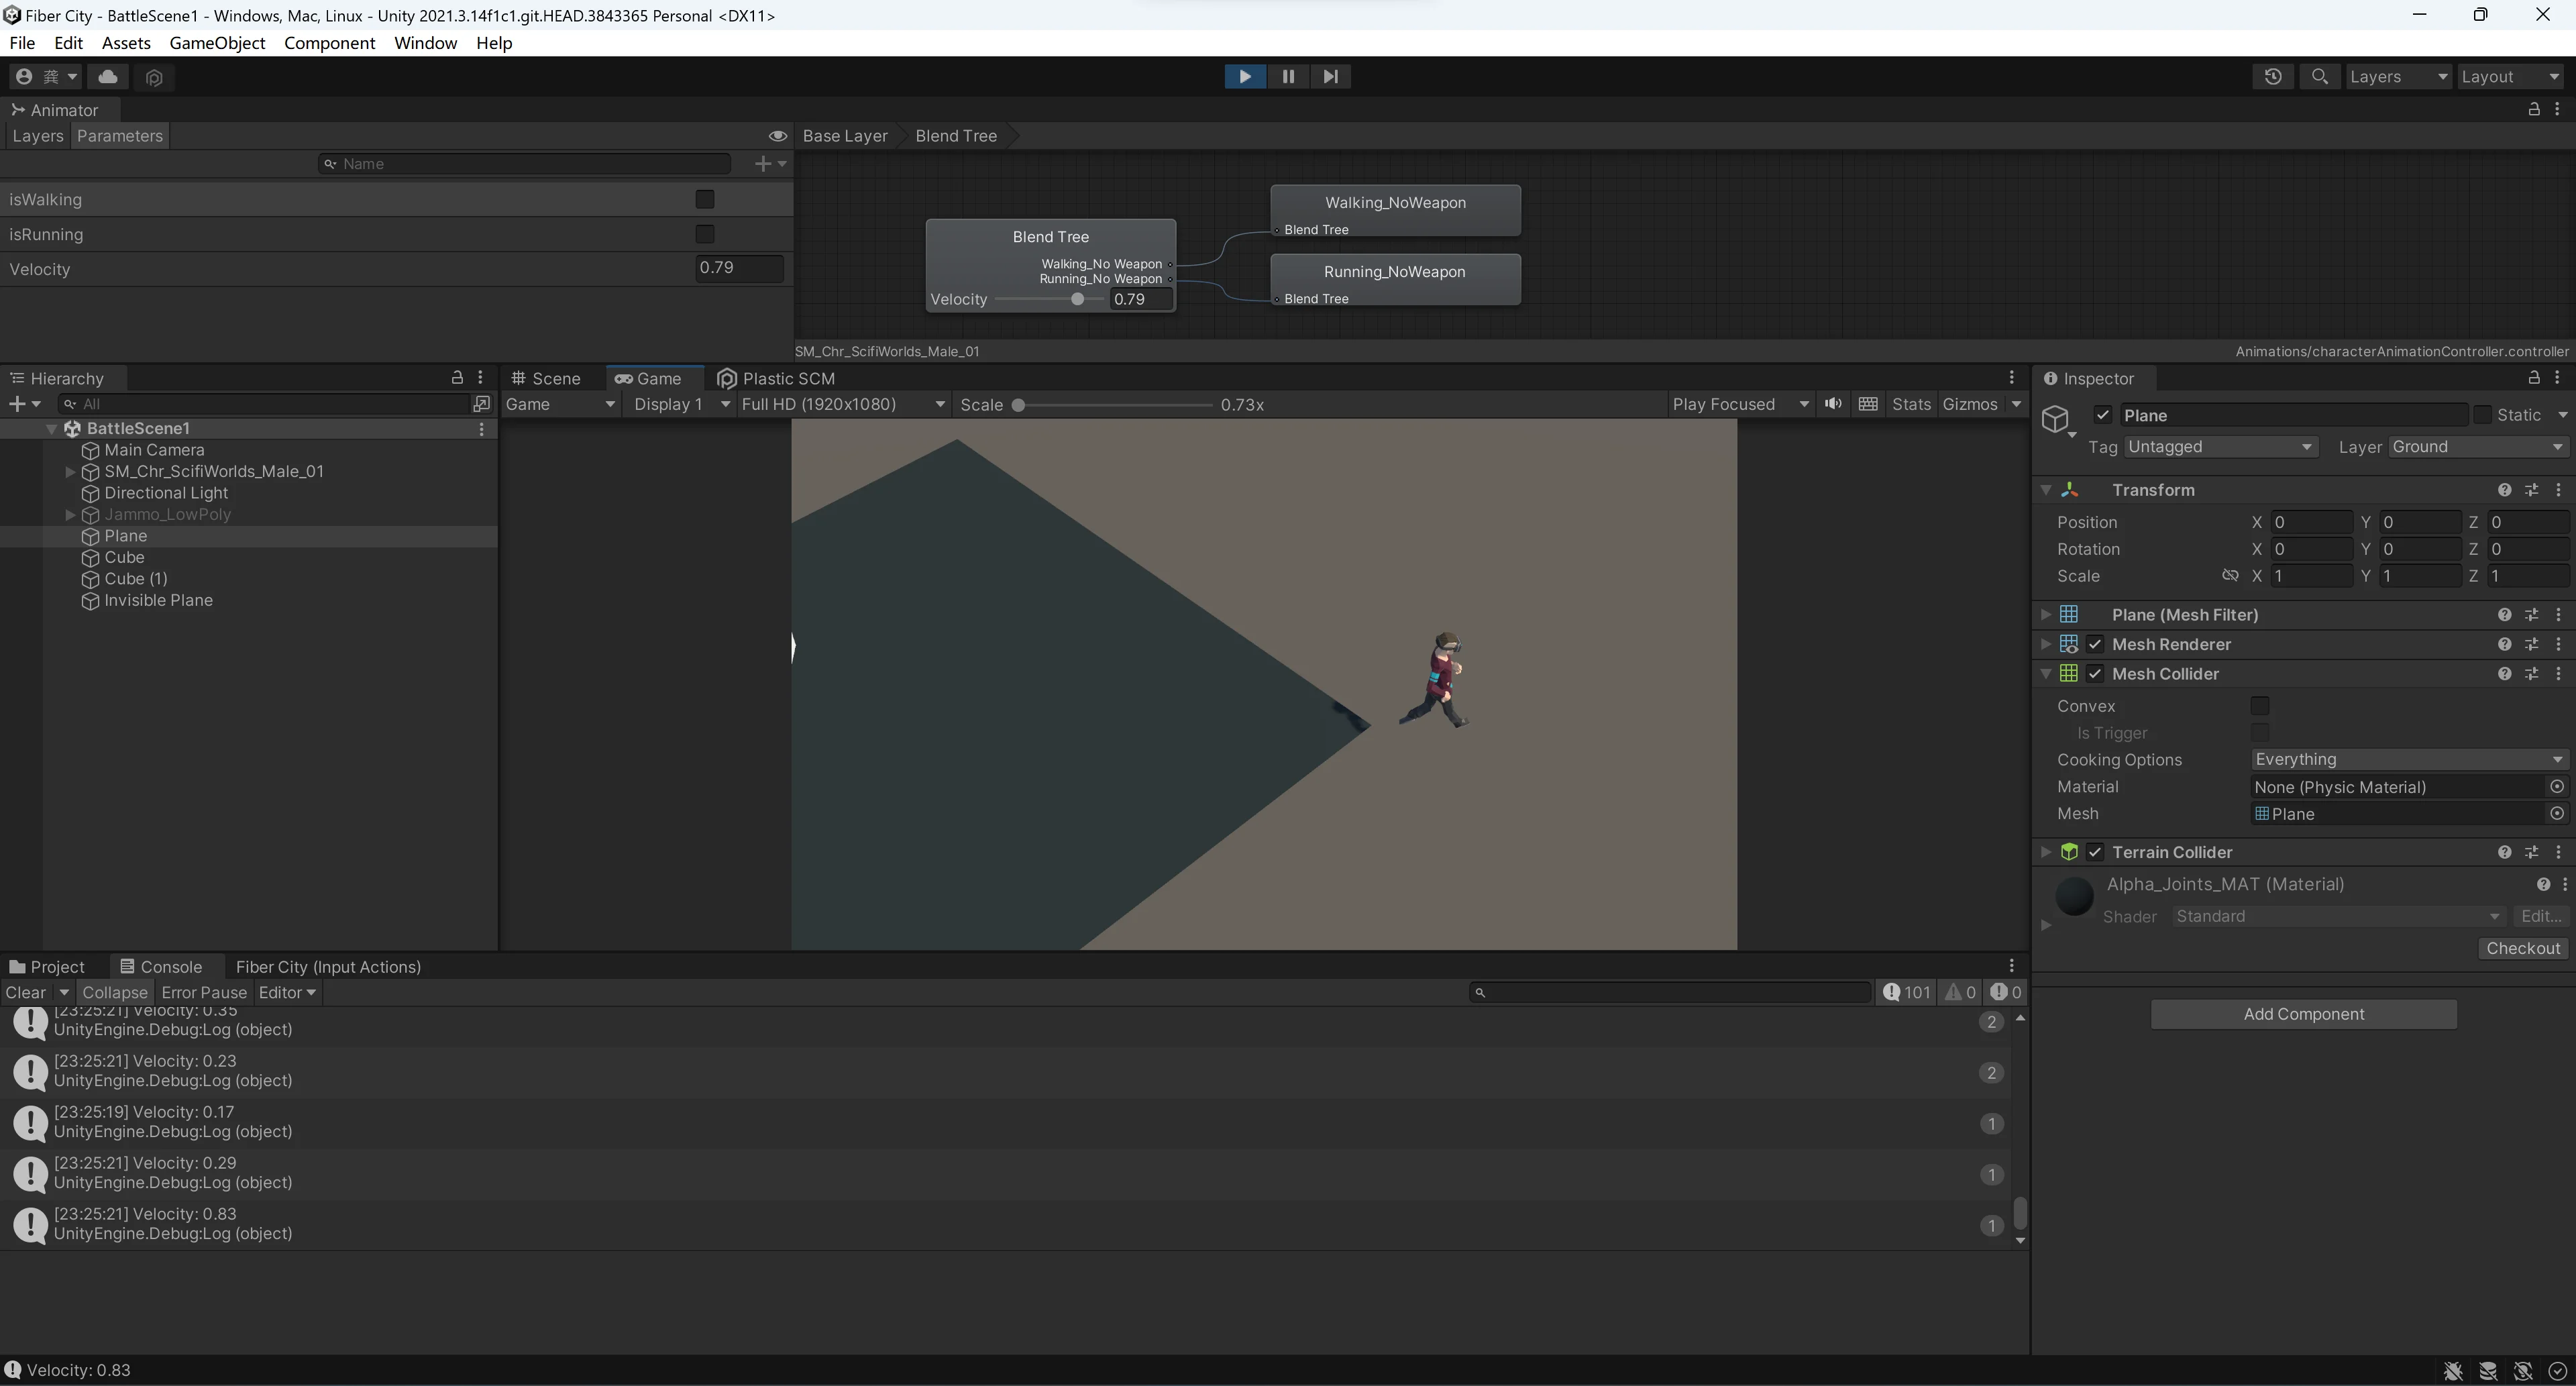Open Transform component help icon
2576x1386 pixels.
coord(2505,490)
